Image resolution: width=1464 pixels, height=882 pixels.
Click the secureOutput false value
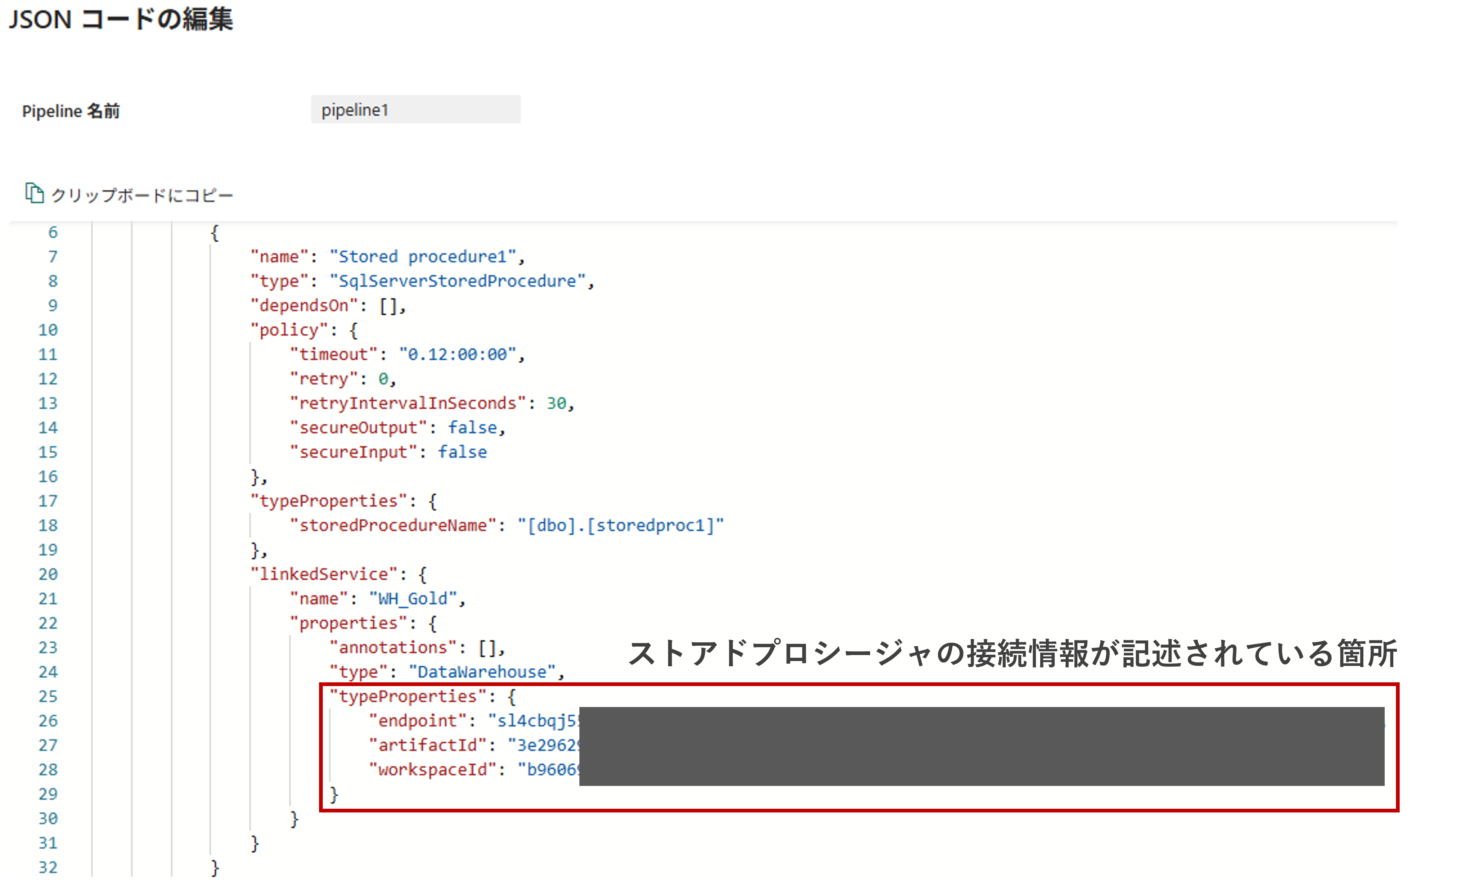[472, 428]
